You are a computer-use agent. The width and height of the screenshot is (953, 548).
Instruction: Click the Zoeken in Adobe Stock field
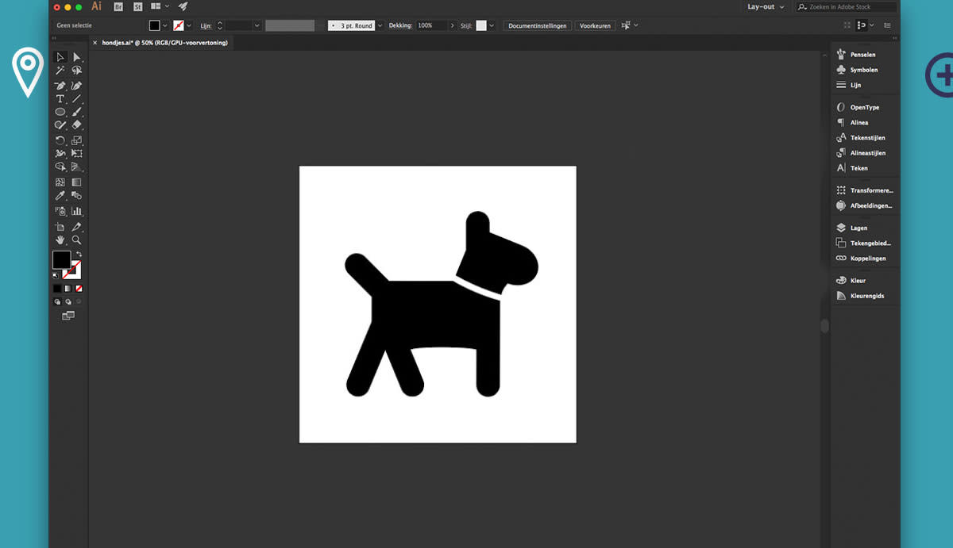coord(847,6)
